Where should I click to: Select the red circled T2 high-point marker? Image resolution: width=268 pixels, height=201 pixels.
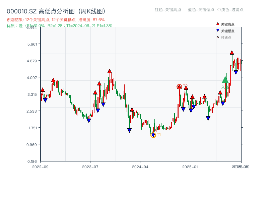(179, 86)
